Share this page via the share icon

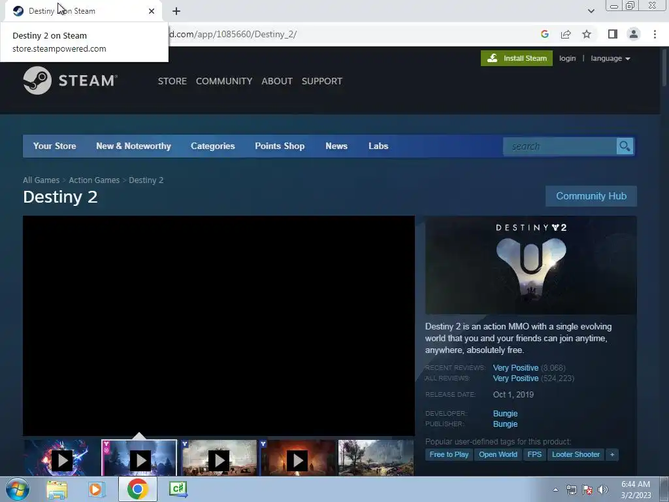click(x=566, y=34)
